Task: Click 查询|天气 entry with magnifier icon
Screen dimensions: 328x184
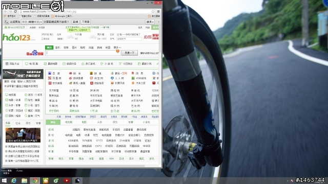Action: click(32, 116)
